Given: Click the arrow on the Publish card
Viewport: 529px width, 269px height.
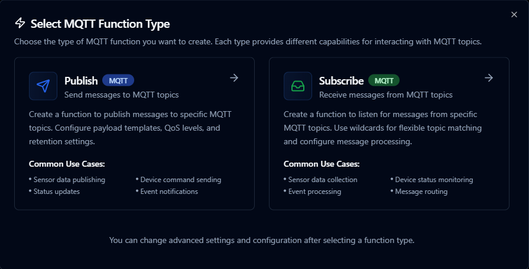Looking at the screenshot, I should [x=234, y=77].
